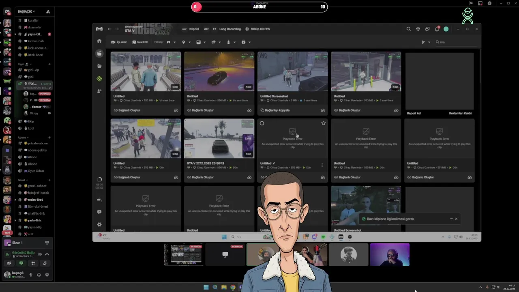The image size is (519, 292).
Task: Open Medal friends sidebar icon
Action: (x=99, y=91)
